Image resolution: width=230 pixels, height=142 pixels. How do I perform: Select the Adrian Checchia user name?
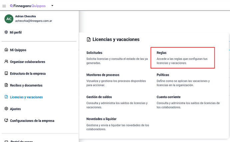click(26, 16)
